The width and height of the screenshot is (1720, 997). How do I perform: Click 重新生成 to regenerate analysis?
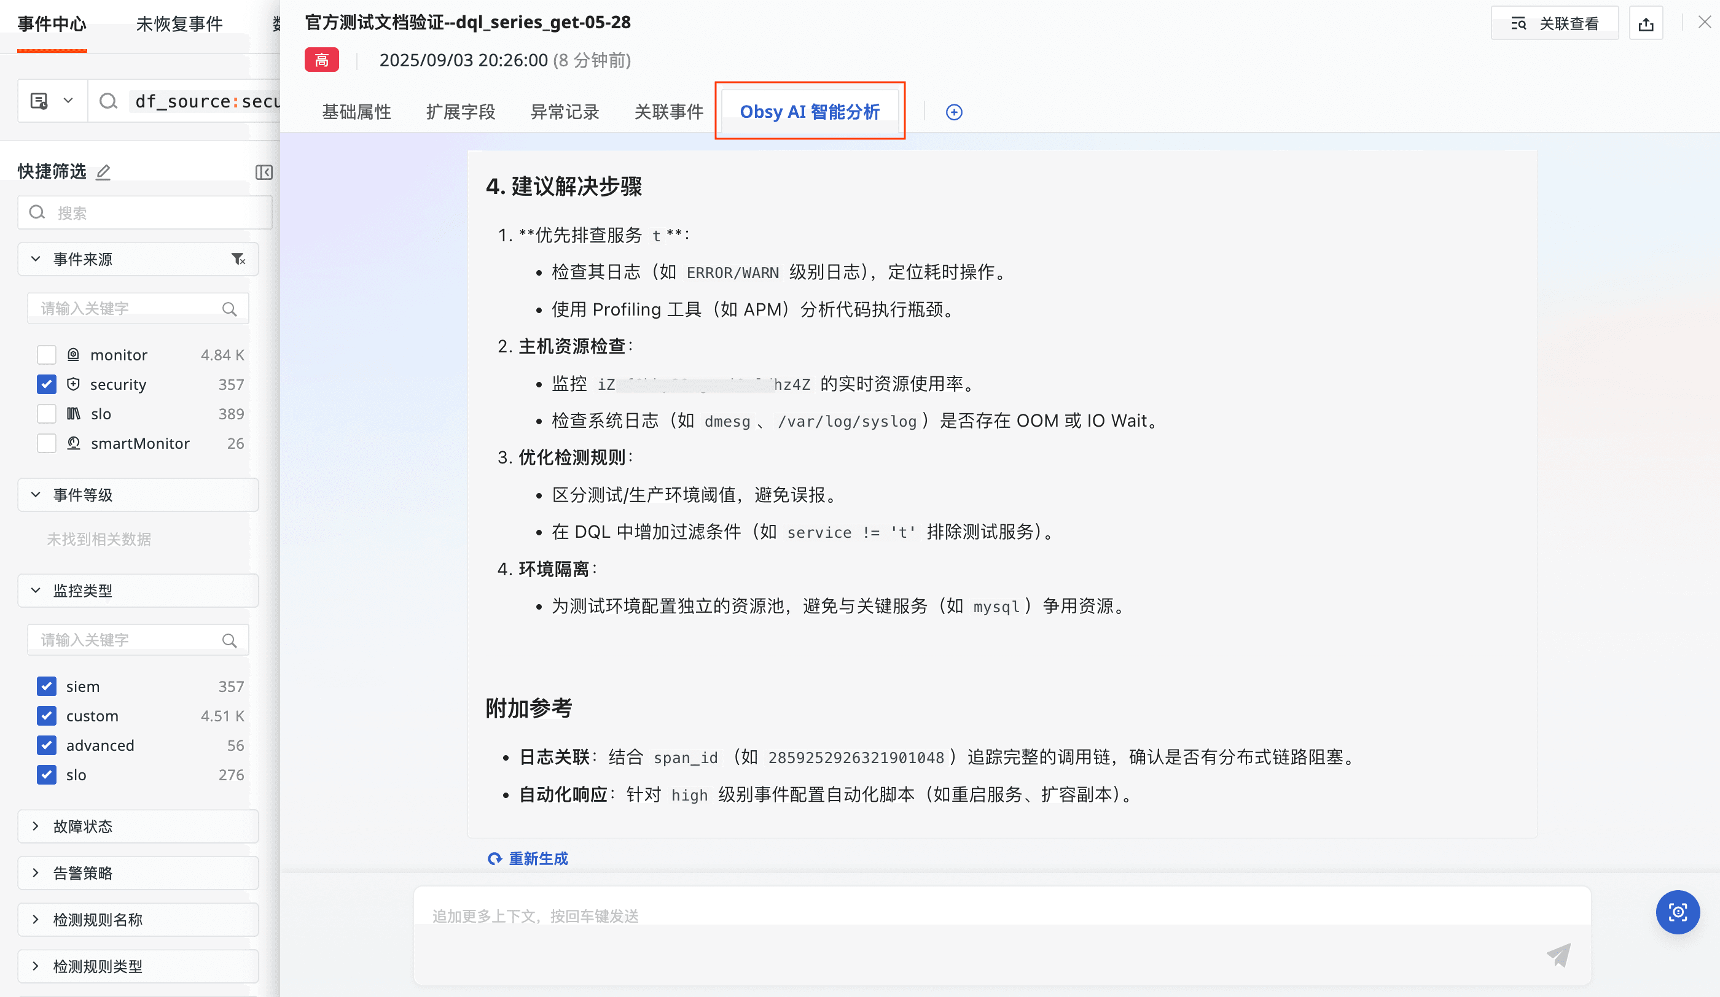528,859
